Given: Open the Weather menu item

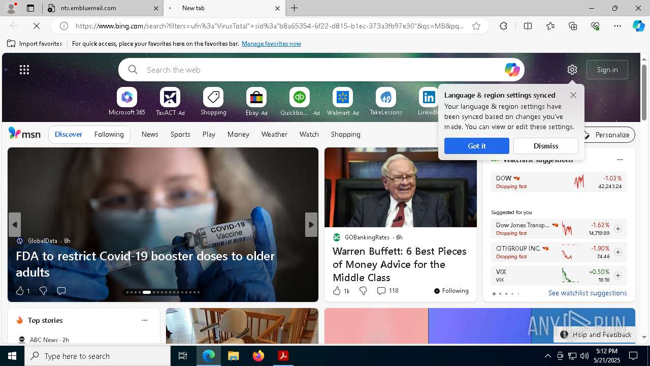Looking at the screenshot, I should coord(274,134).
